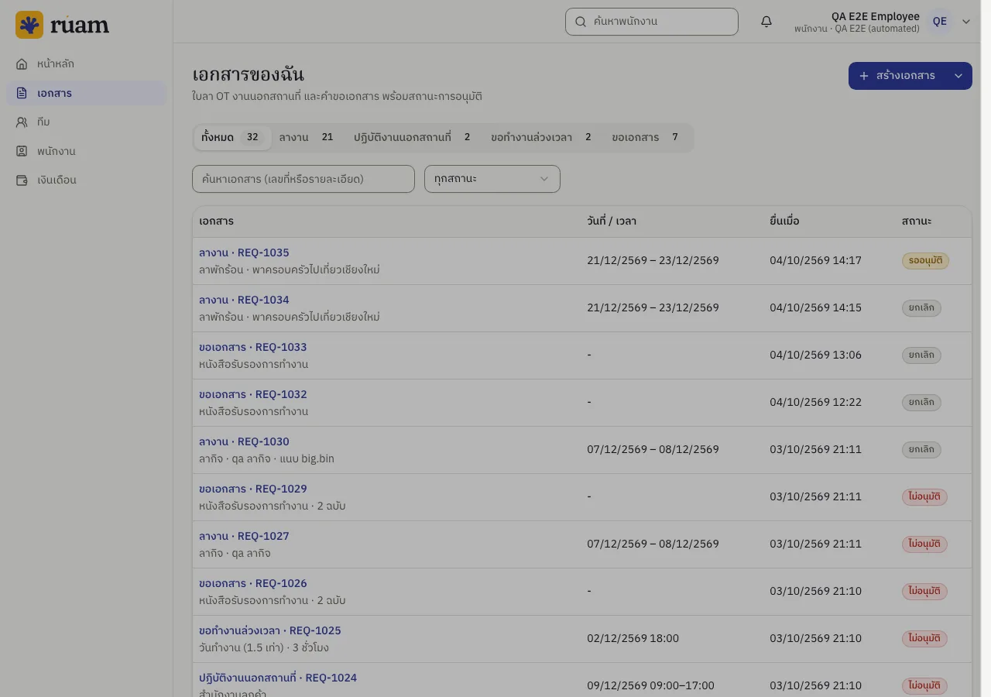Image resolution: width=991 pixels, height=697 pixels.
Task: Click the ค้นหาเอกสาร document search box
Action: coord(303,179)
